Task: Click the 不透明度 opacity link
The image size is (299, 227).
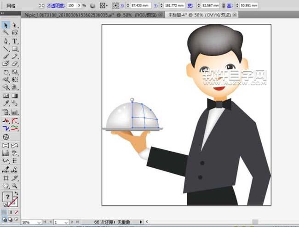Action: coord(56,6)
